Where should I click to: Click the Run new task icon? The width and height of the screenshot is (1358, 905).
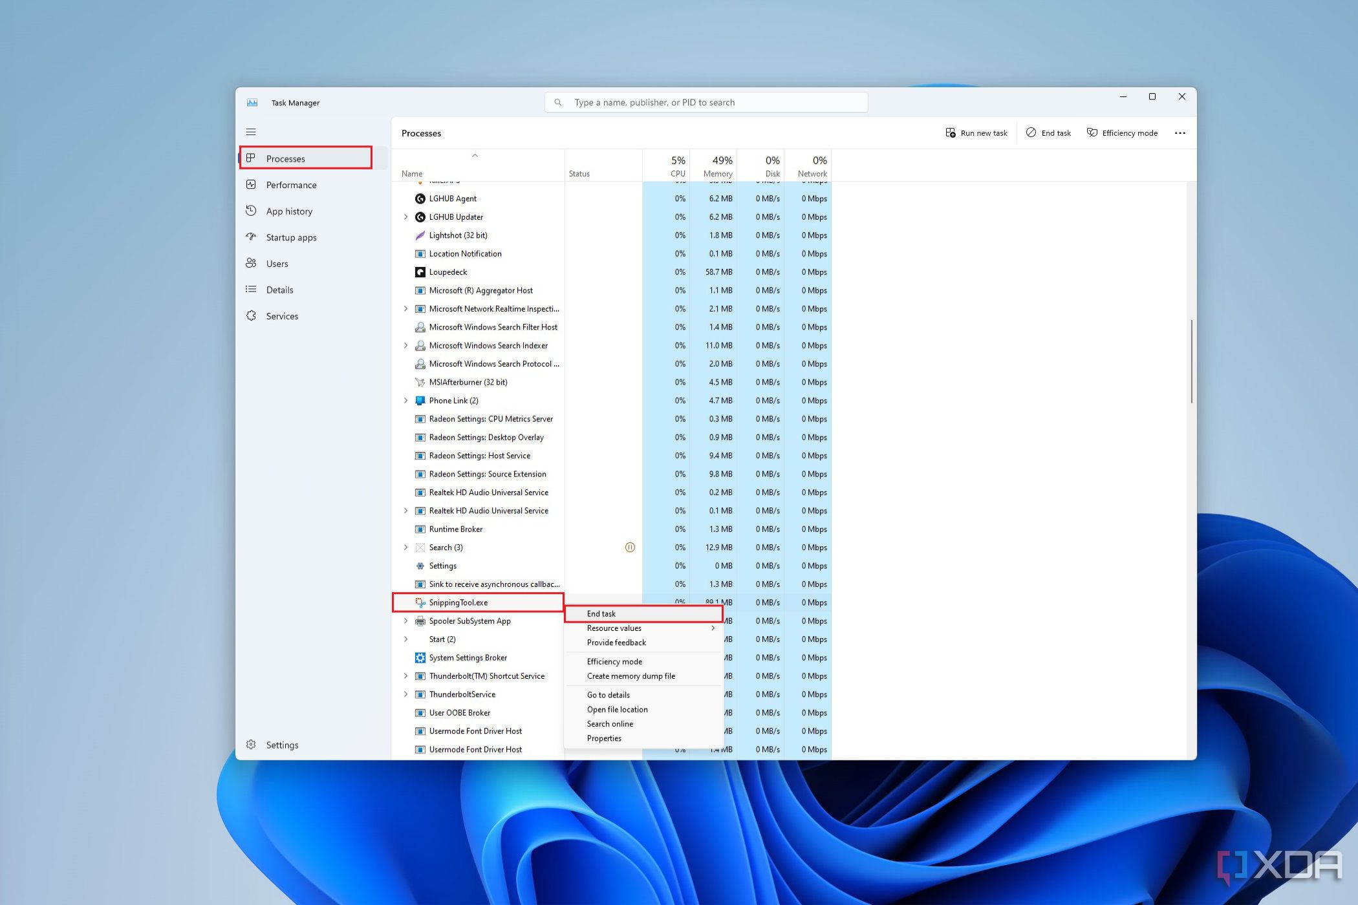tap(951, 133)
